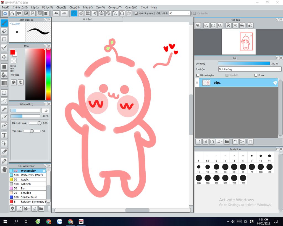Zoom out in the navigator
Viewport: 283px width, 226px height.
(x=220, y=25)
